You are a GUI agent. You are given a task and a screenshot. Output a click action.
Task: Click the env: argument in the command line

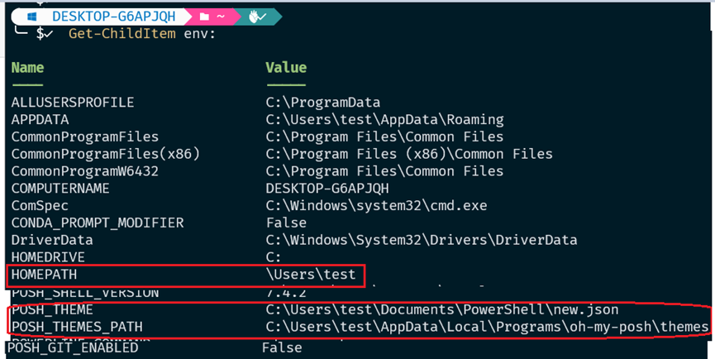[199, 34]
